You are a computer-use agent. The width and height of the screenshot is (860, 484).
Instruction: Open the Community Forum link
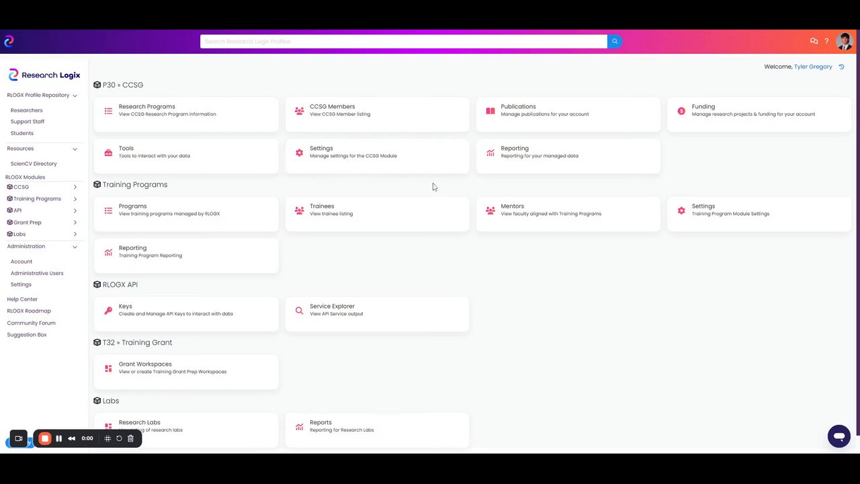click(x=31, y=323)
